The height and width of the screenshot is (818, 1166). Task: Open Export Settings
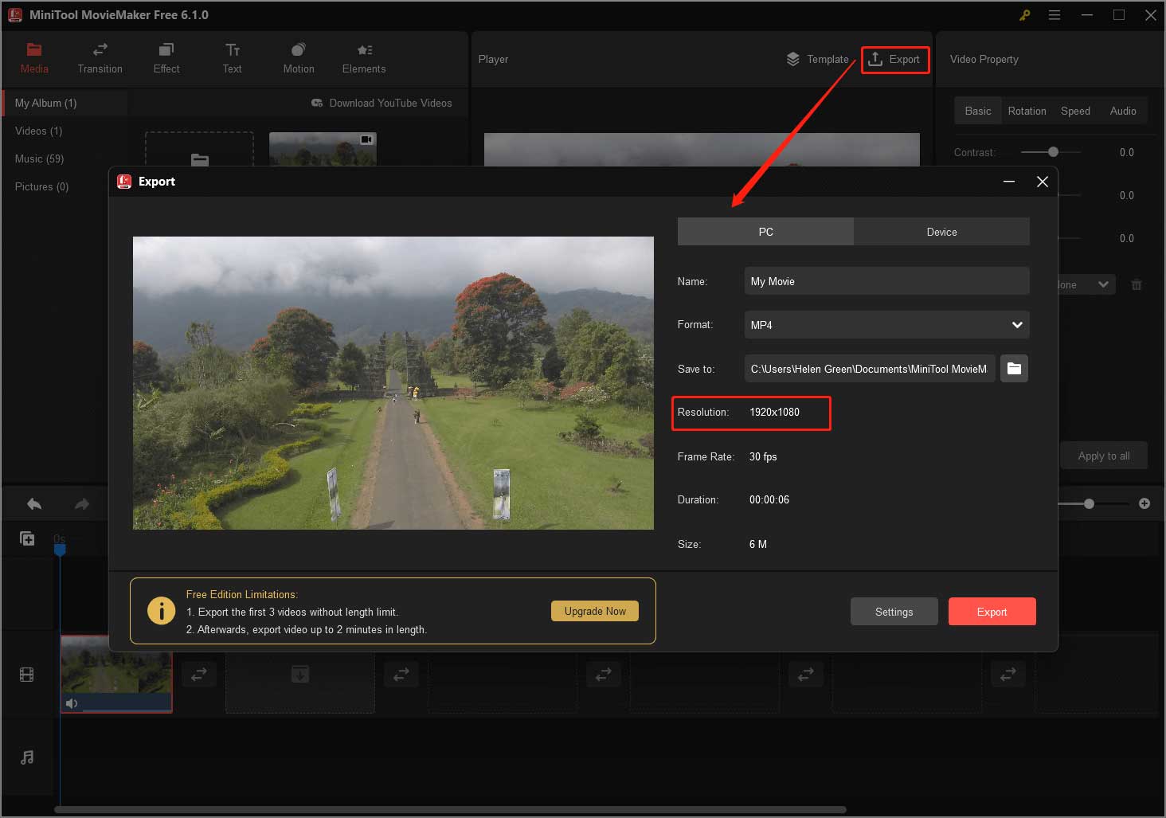(894, 611)
